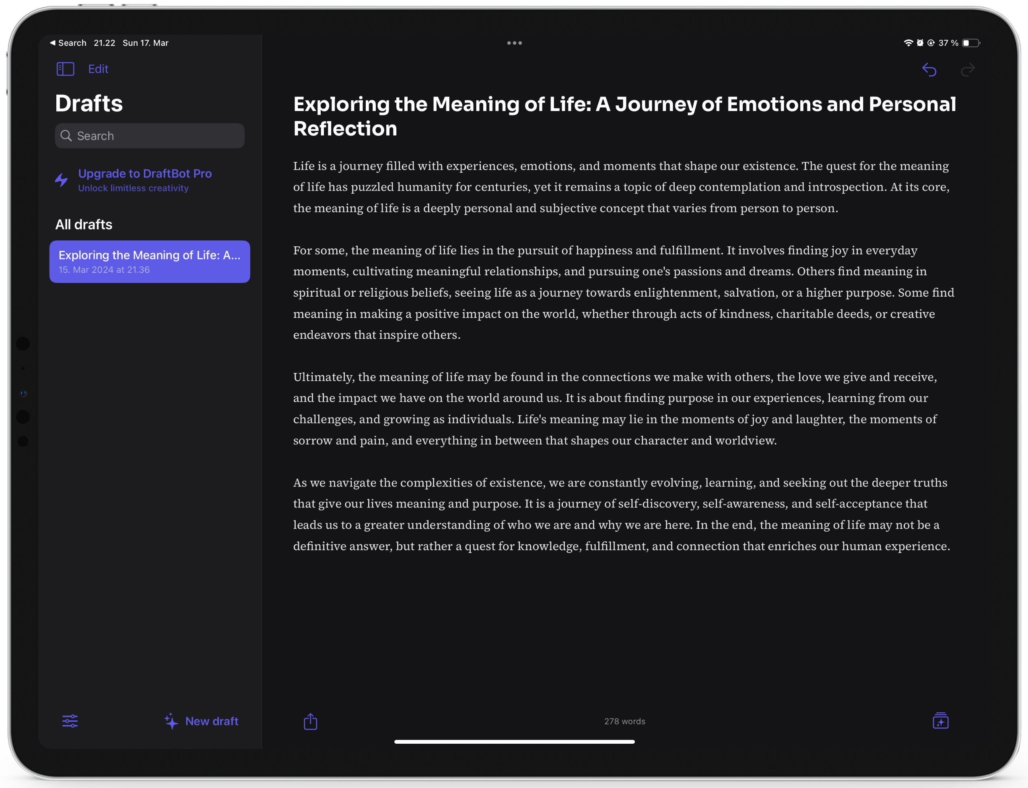Tap the sparkle icon next to New draft
1028x788 pixels.
[x=171, y=721]
